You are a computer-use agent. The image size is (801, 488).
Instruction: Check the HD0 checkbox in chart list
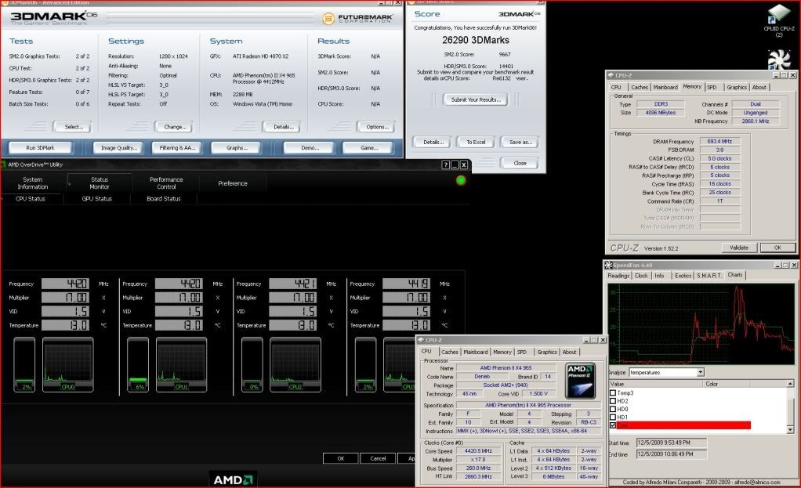point(613,409)
